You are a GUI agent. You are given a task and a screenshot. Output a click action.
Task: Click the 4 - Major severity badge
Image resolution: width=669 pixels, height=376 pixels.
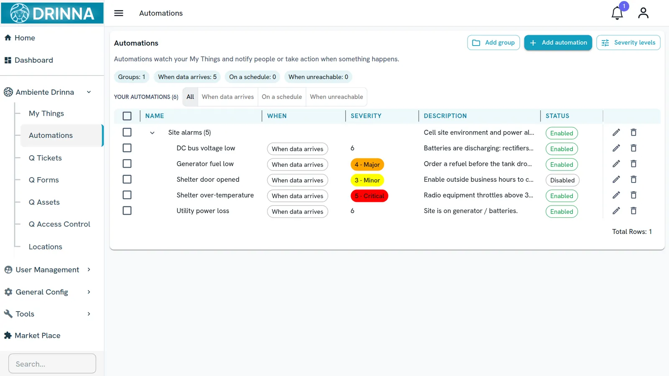click(367, 165)
